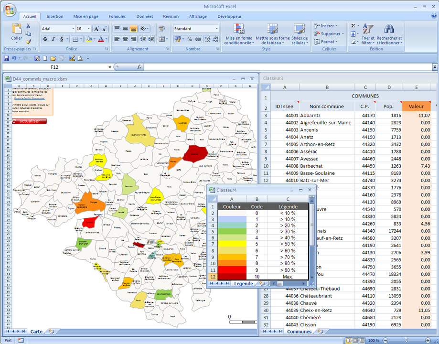Click the eraser clear icon in Édition

[353, 42]
